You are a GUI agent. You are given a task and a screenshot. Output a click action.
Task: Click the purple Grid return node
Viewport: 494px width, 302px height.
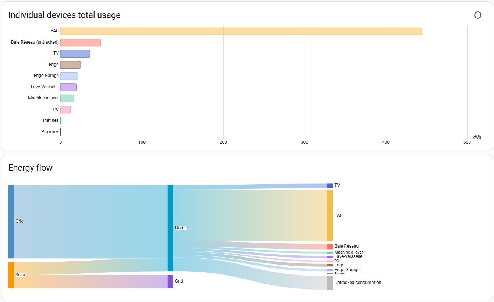point(170,281)
